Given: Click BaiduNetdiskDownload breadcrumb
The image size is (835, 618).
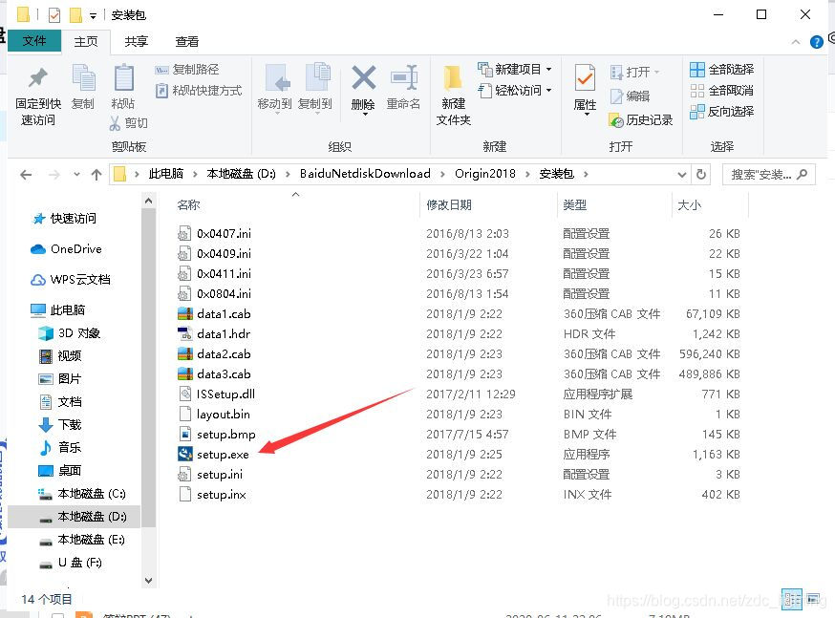Looking at the screenshot, I should point(365,174).
